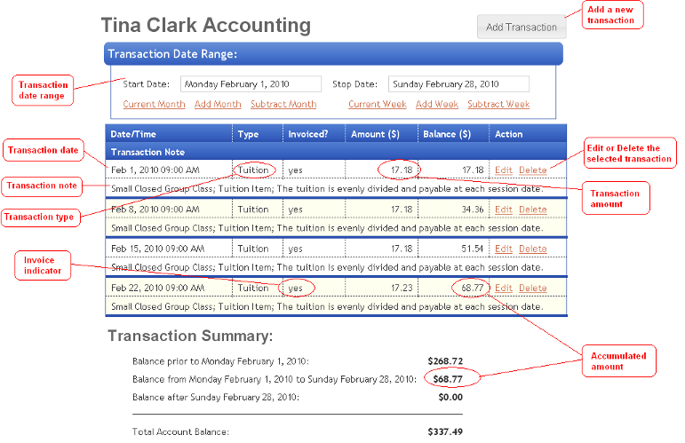
Task: Delete the Feb 22, 2010 transaction
Action: pos(533,289)
